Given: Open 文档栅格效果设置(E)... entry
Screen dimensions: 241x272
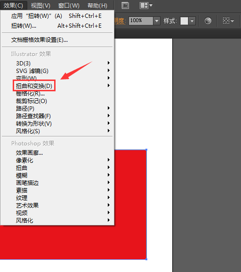Looking at the screenshot, I should point(57,40).
